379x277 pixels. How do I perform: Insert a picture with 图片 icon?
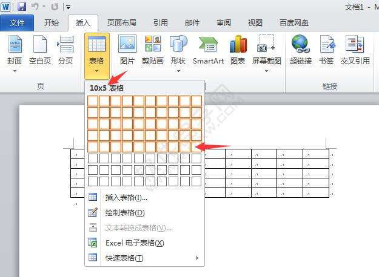pos(127,44)
